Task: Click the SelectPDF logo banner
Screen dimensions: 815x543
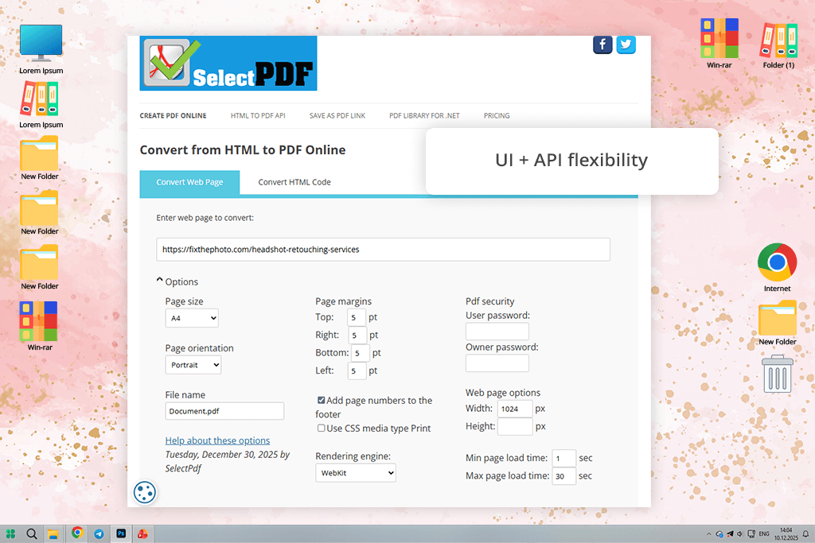Action: (228, 64)
